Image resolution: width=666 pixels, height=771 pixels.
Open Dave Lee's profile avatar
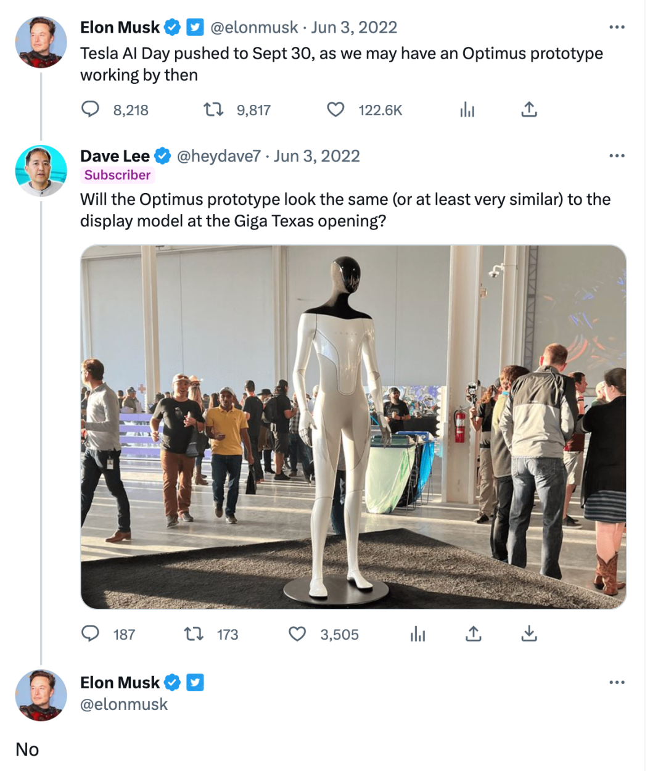click(x=41, y=171)
